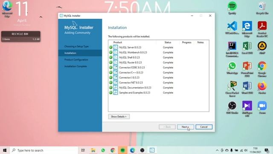
Task: Open the Recycle Bin desktop icon
Action: coord(262,8)
